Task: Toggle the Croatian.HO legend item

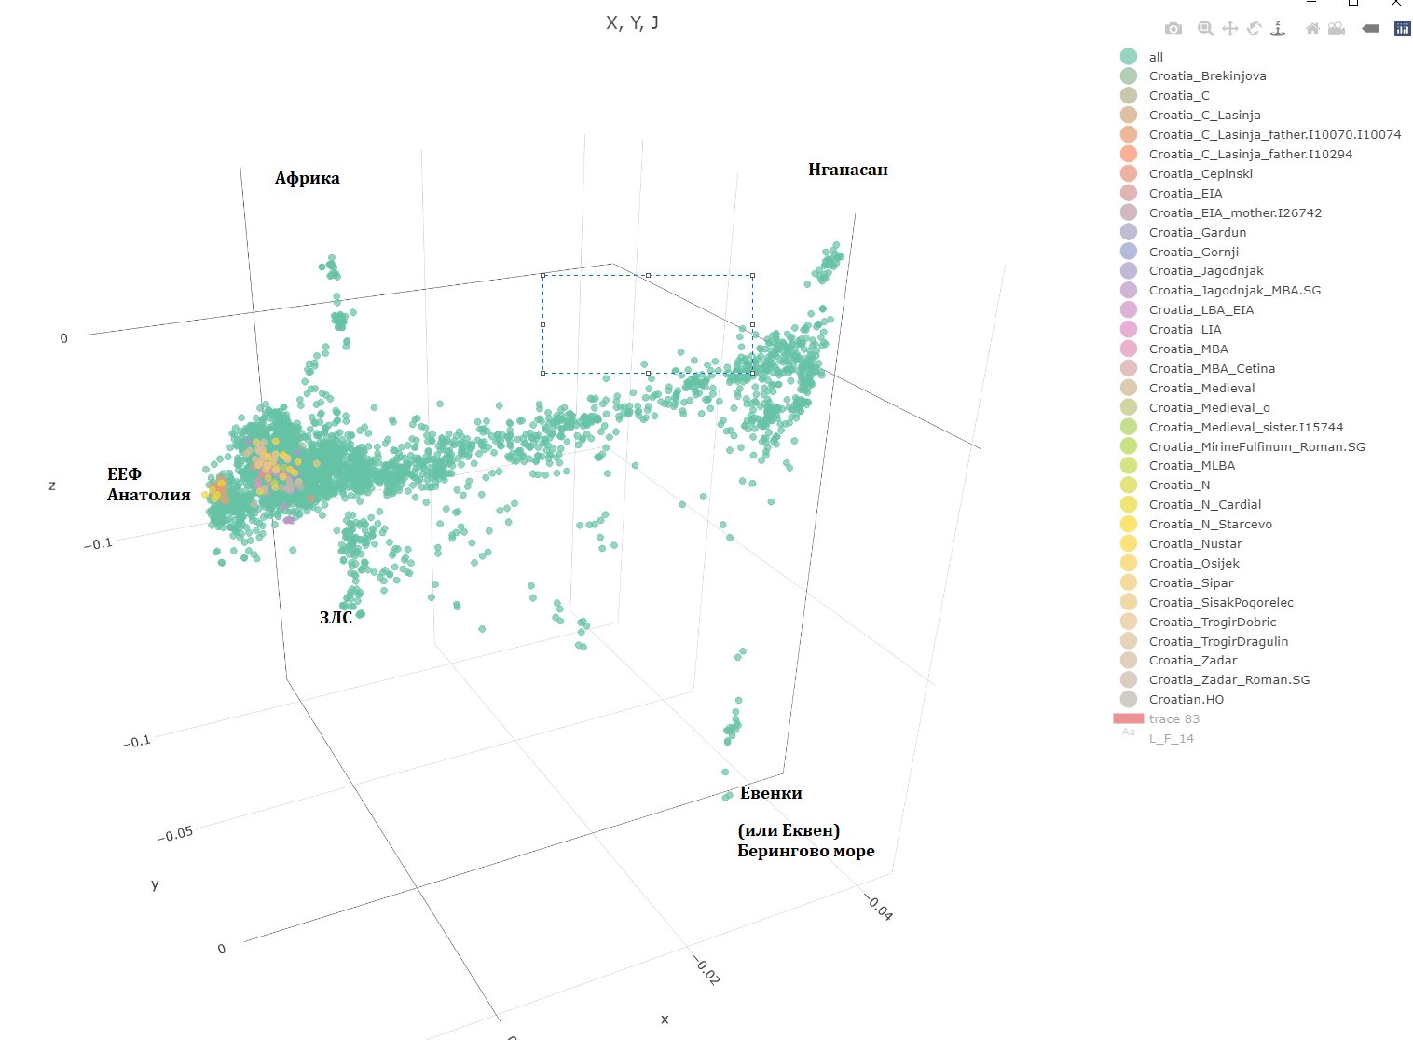Action: (1186, 700)
